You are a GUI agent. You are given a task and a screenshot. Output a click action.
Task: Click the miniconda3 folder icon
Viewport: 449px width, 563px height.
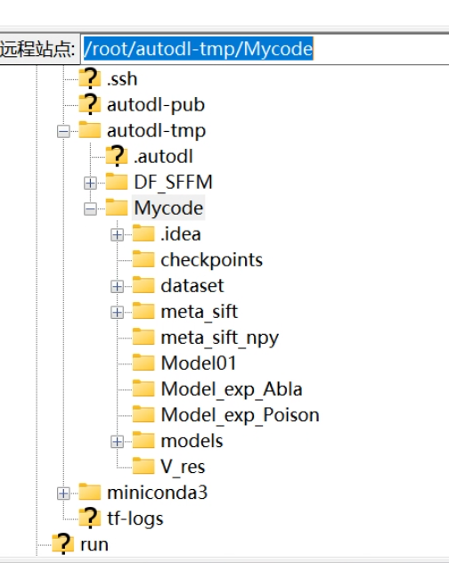point(90,492)
